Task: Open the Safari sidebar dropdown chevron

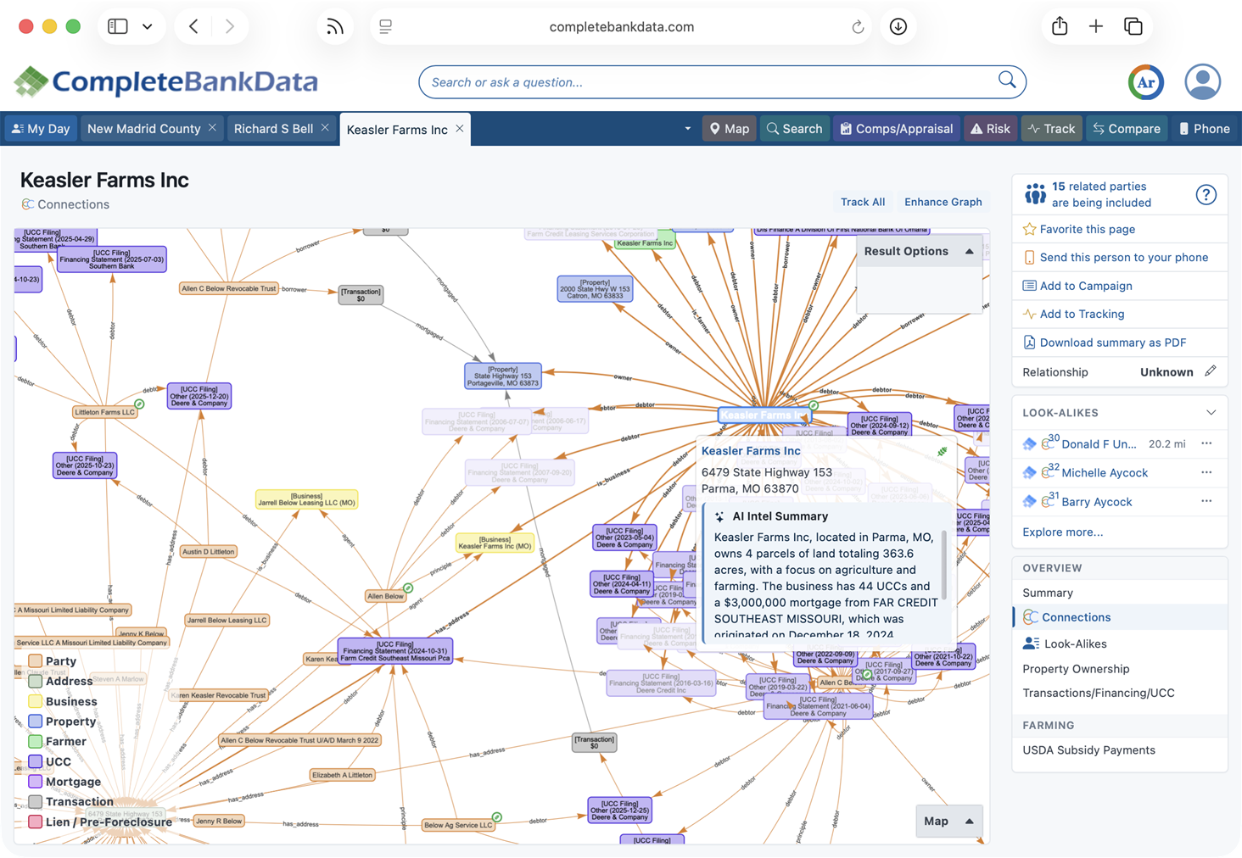Action: (148, 26)
